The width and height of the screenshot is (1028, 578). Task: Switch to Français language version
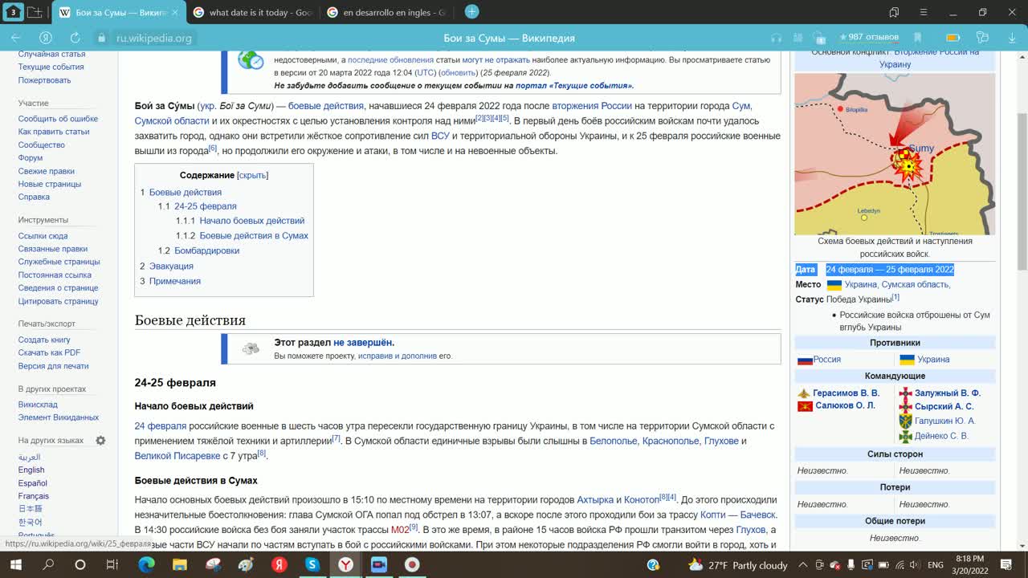pos(34,496)
